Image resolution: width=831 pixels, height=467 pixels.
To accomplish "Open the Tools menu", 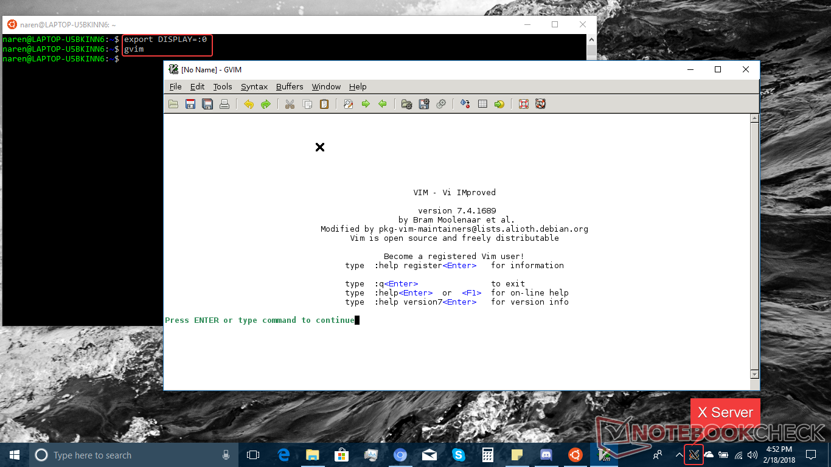I will 223,86.
